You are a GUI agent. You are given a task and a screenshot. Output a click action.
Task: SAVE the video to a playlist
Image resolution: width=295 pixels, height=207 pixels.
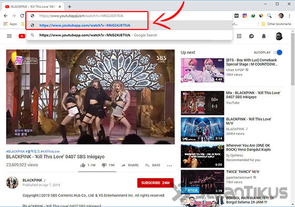153,165
